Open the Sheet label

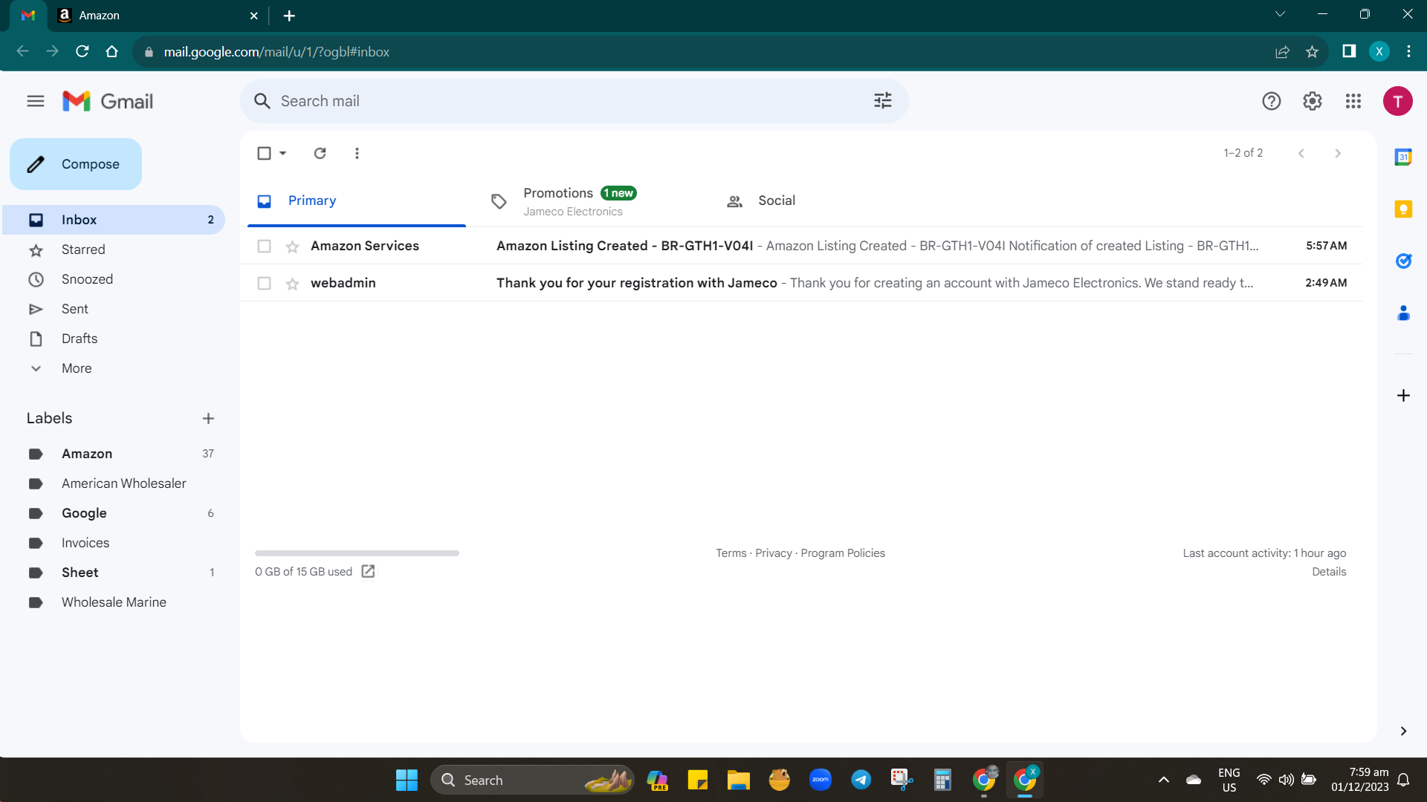[114, 573]
